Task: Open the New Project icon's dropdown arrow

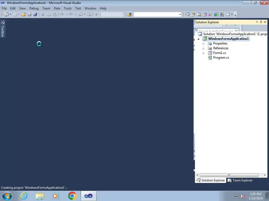Action: point(11,15)
